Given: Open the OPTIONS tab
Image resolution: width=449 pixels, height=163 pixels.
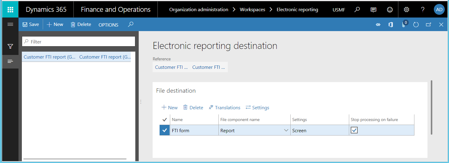Looking at the screenshot, I should coord(108,25).
